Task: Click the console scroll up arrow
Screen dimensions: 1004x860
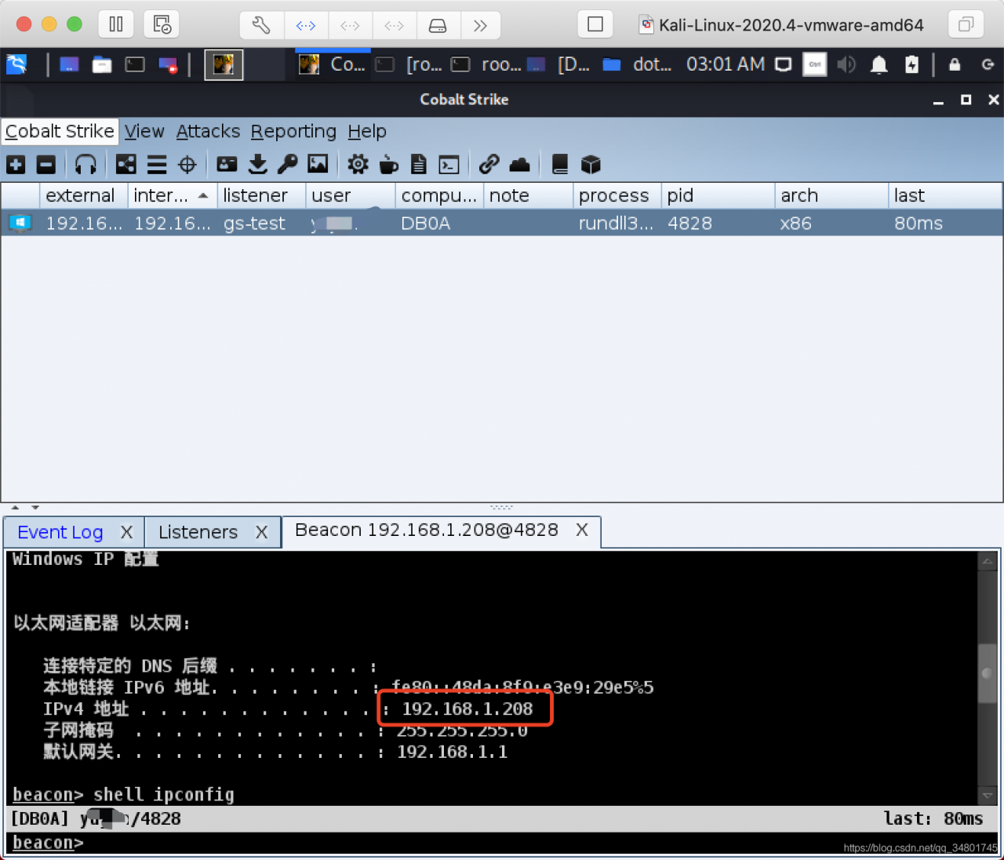Action: pos(988,561)
